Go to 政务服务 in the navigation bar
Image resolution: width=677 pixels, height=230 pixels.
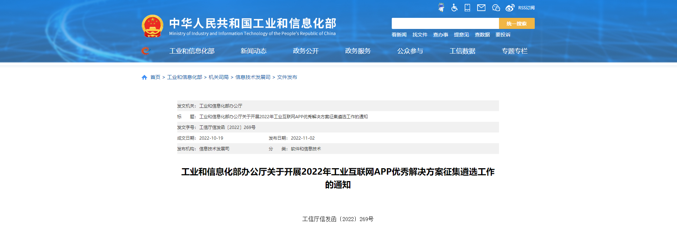(x=358, y=51)
